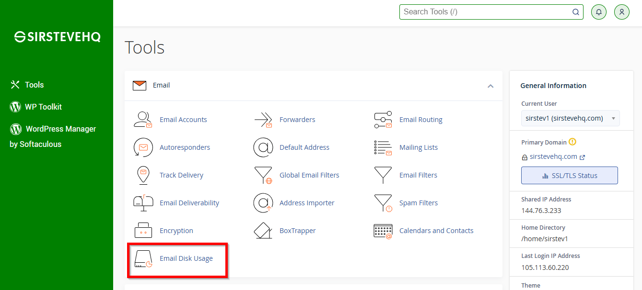Viewport: 642px width, 290px height.
Task: Click the Email section envelope icon
Action: click(x=140, y=86)
